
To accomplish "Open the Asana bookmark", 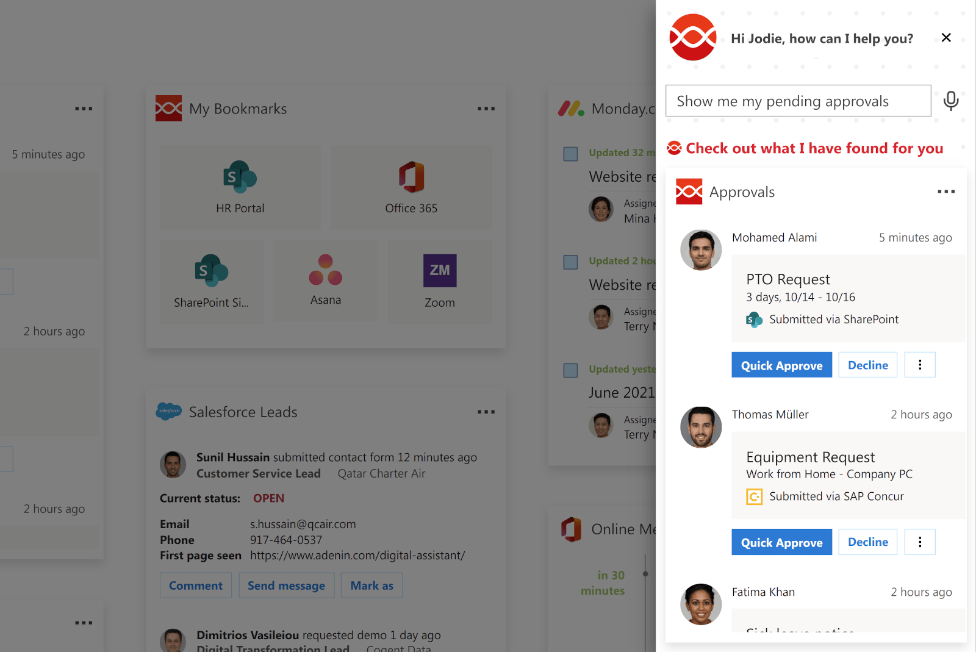I will pyautogui.click(x=325, y=280).
